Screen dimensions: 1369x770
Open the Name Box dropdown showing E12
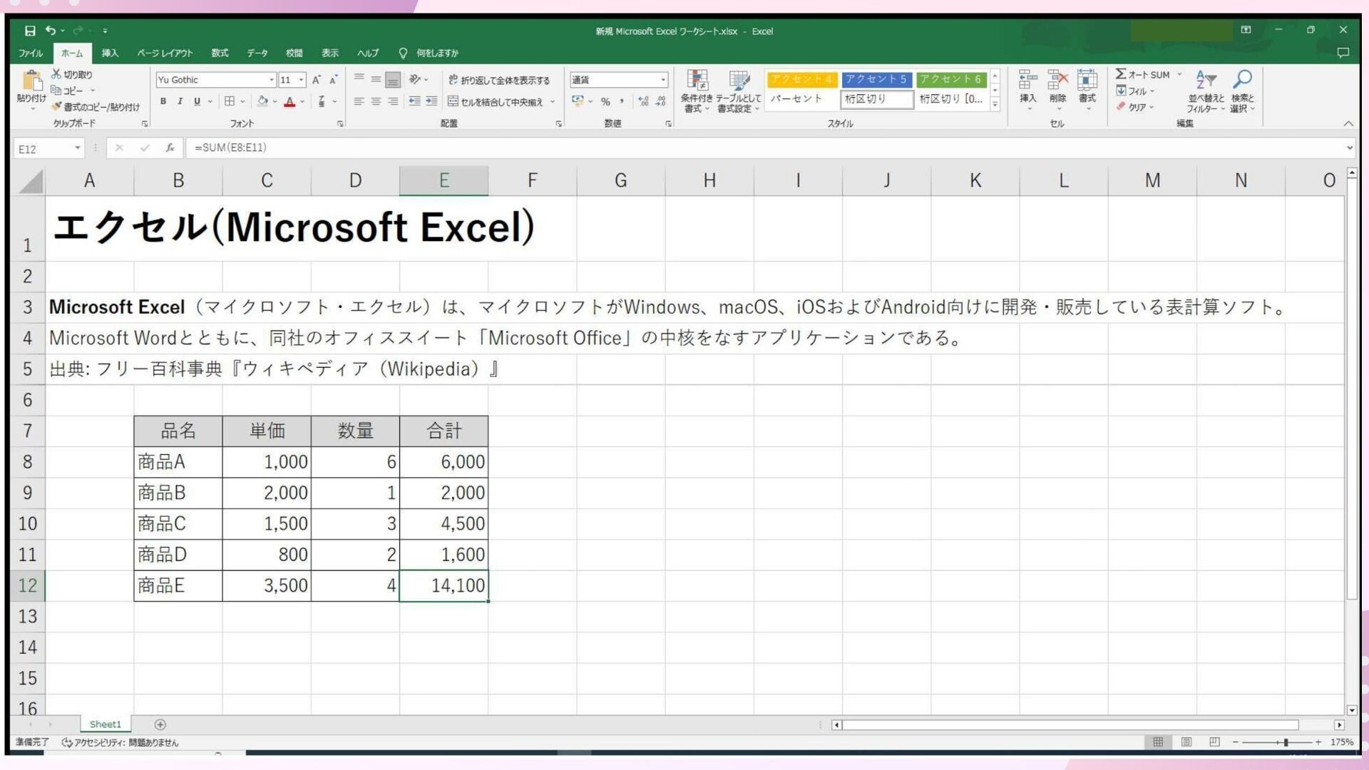click(x=77, y=148)
